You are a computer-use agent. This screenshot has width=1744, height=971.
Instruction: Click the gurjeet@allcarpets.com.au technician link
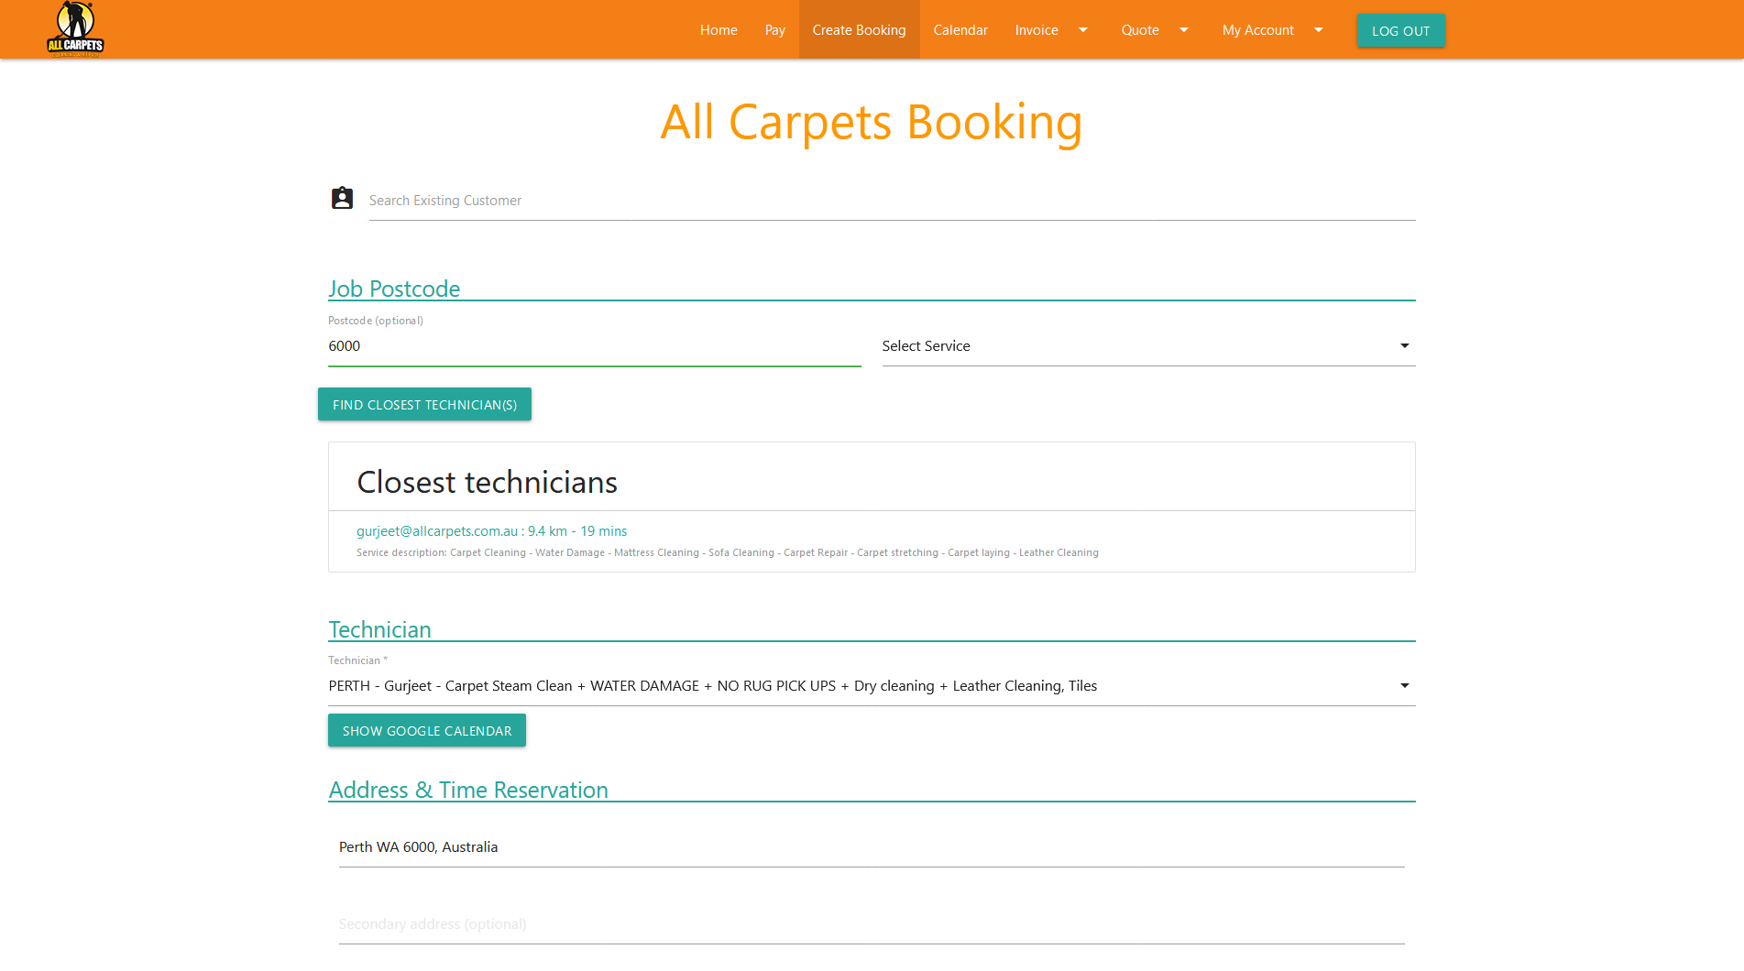[x=491, y=531]
